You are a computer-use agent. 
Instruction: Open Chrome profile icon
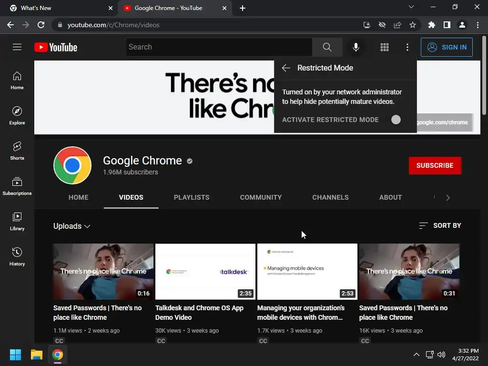click(x=462, y=25)
